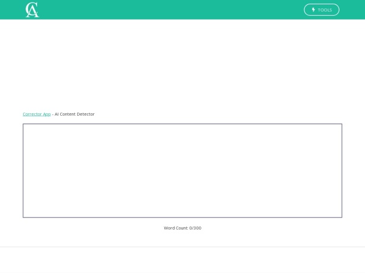
Task: Follow the Corrector App breadcrumb link
Action: point(36,114)
